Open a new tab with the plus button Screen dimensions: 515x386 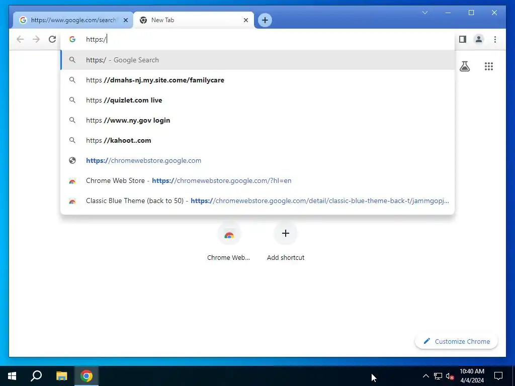pos(265,20)
